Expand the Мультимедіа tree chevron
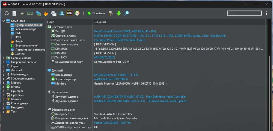 coord(4,75)
